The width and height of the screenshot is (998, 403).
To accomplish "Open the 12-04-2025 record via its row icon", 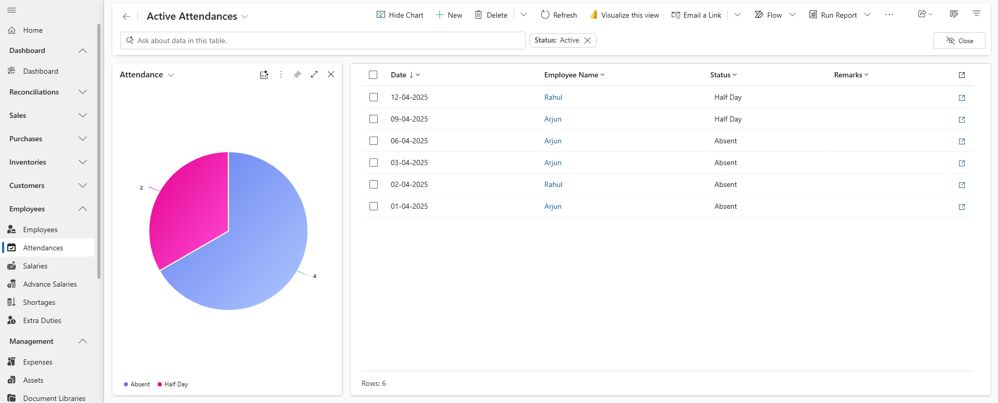I will point(962,98).
